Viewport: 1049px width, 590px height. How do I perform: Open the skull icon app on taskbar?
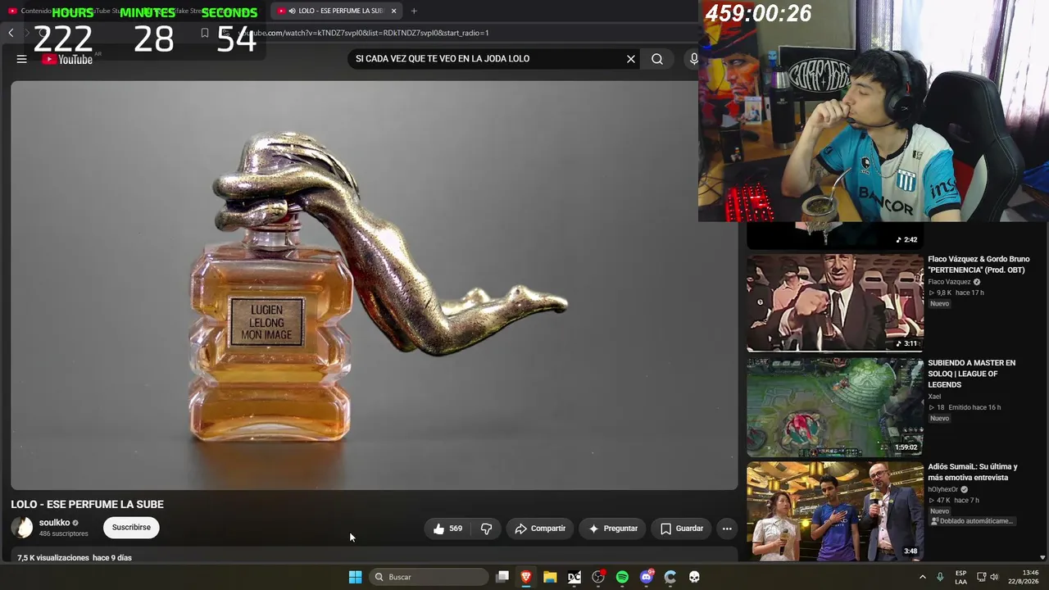[x=694, y=577]
